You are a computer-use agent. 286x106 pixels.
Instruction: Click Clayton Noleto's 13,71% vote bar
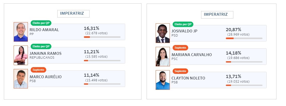244,85
